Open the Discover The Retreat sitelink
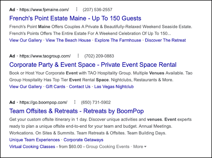The image size is (212, 158). point(165,40)
